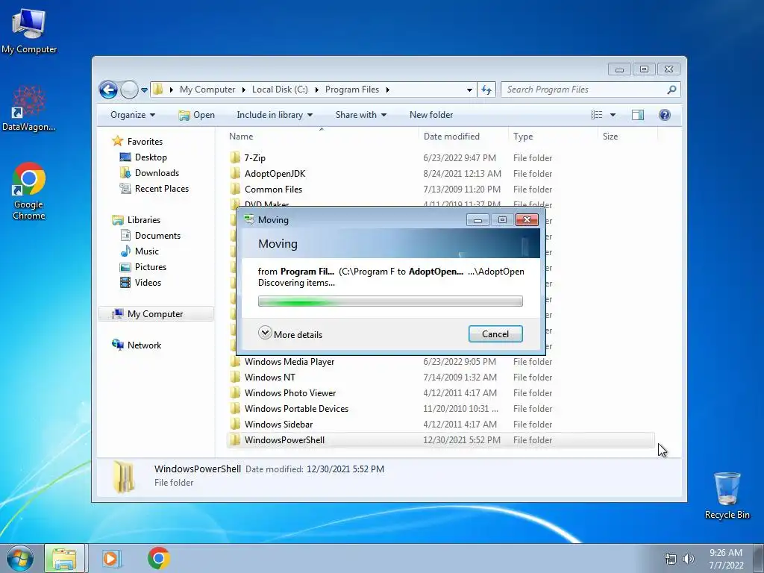Open the Documents library
The image size is (764, 573).
point(157,236)
